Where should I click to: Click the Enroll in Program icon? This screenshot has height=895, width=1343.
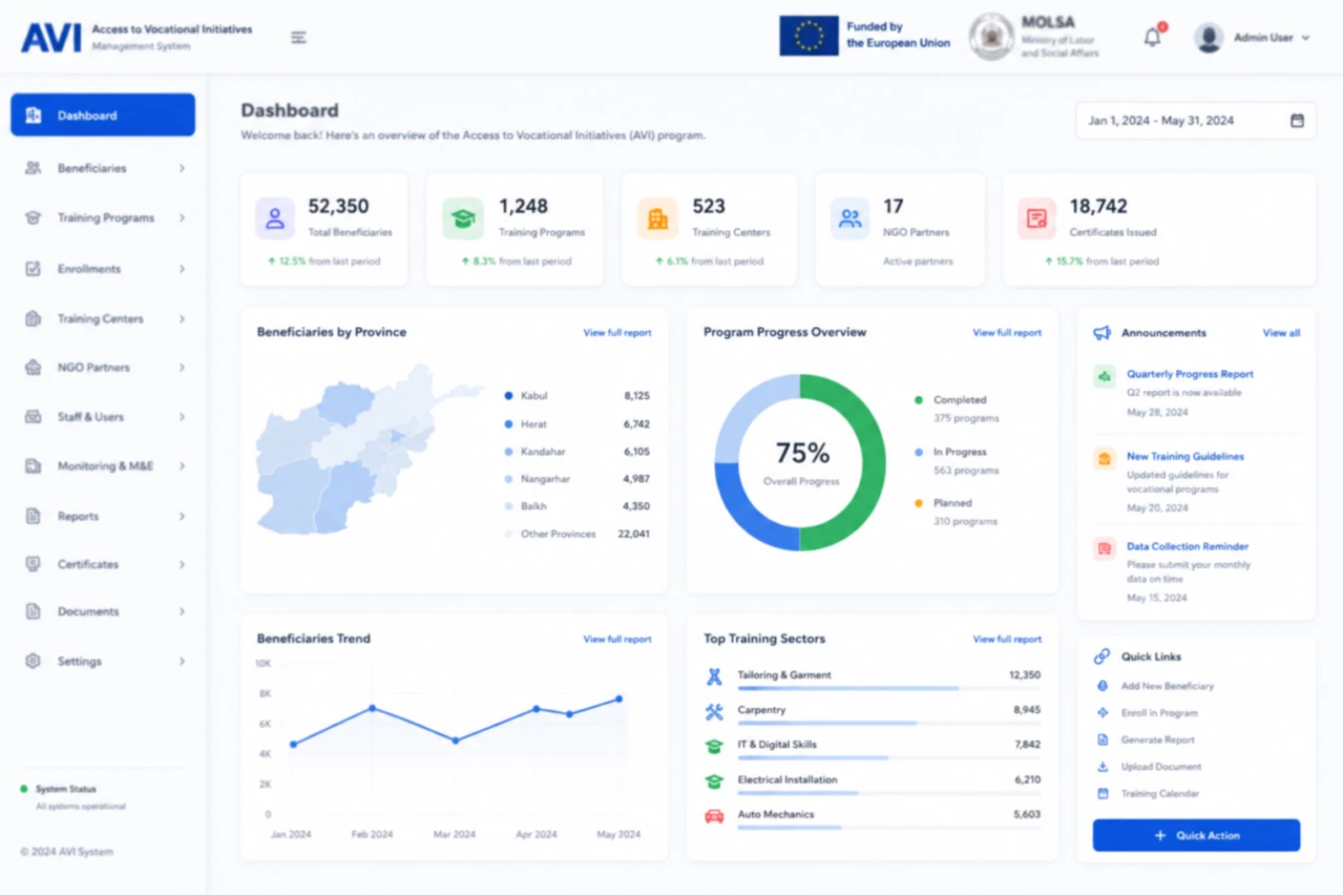tap(1102, 713)
